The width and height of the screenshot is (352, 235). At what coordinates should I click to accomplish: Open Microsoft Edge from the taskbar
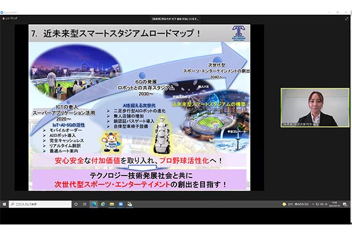tap(94, 204)
